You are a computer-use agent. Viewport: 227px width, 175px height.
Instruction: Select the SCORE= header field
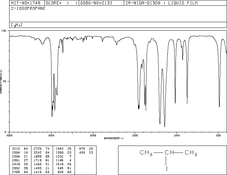coord(62,3)
